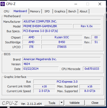Click the Validate button
This screenshot has height=108, width=107.
pos(74,103)
